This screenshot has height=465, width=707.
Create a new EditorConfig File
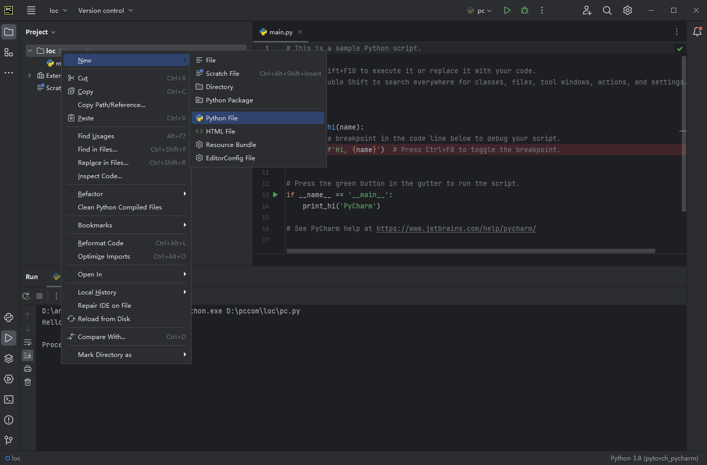pos(258,158)
